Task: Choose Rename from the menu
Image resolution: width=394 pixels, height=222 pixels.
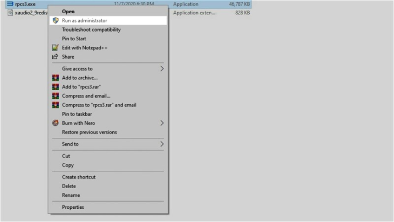Action: coord(108,195)
